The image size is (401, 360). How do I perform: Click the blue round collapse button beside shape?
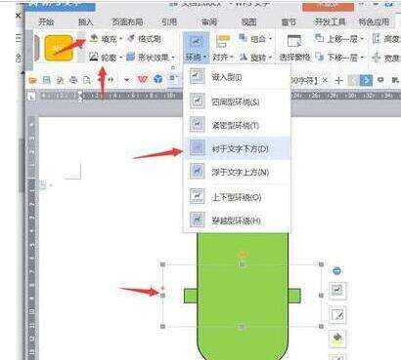point(337,270)
